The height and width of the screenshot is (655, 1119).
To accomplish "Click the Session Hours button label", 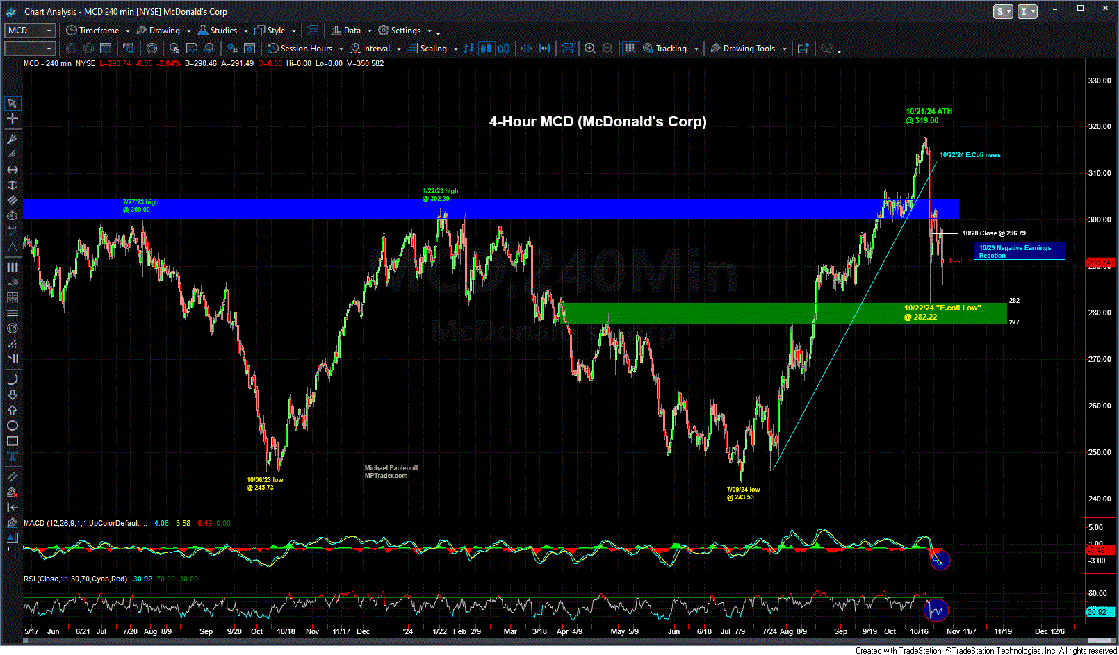I will click(x=307, y=49).
